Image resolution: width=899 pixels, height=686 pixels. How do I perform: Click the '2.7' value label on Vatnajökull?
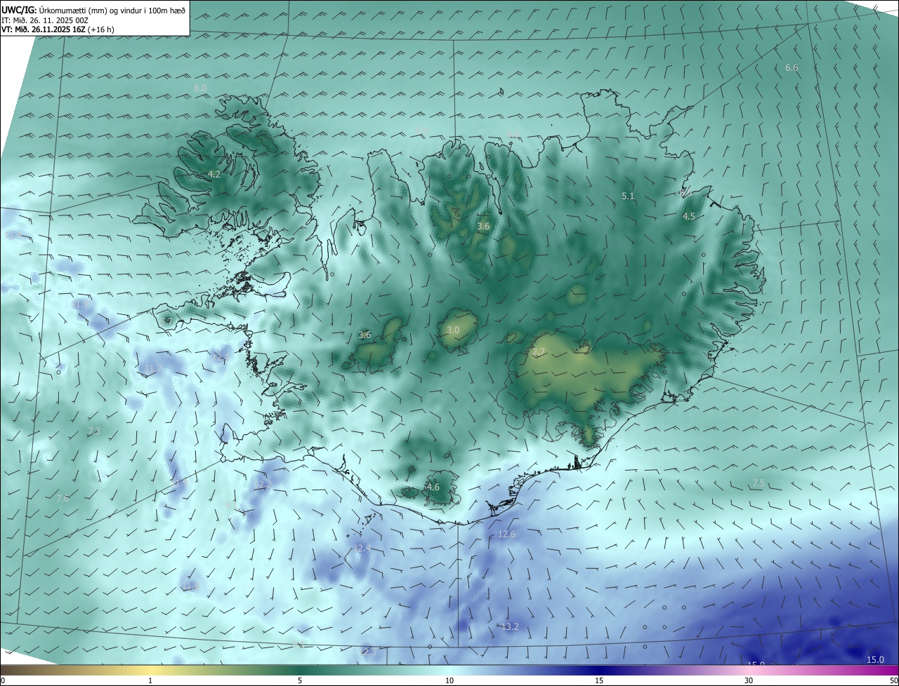539,351
